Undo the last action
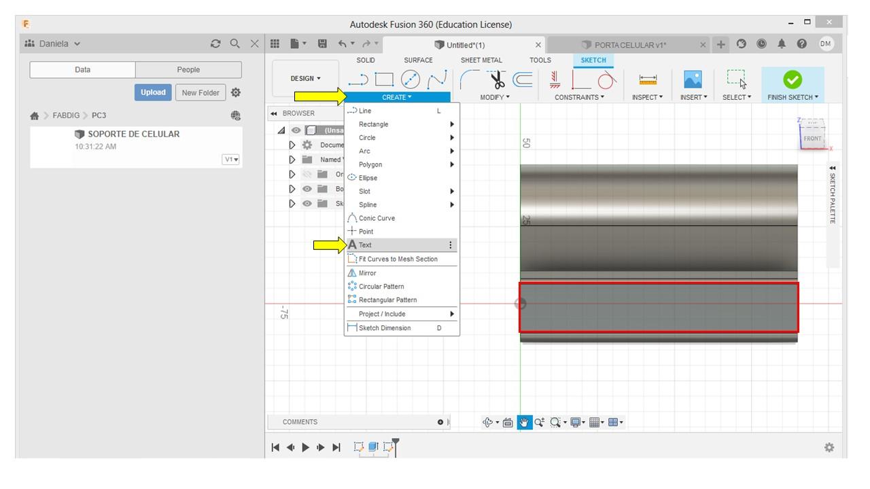The height and width of the screenshot is (489, 870). [343, 44]
